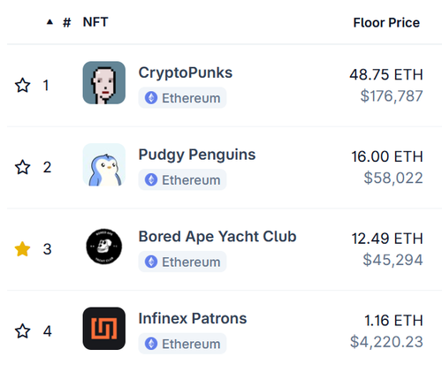Unfavorite Bored Ape Yacht Club gold star
This screenshot has height=372, width=442.
pos(22,249)
